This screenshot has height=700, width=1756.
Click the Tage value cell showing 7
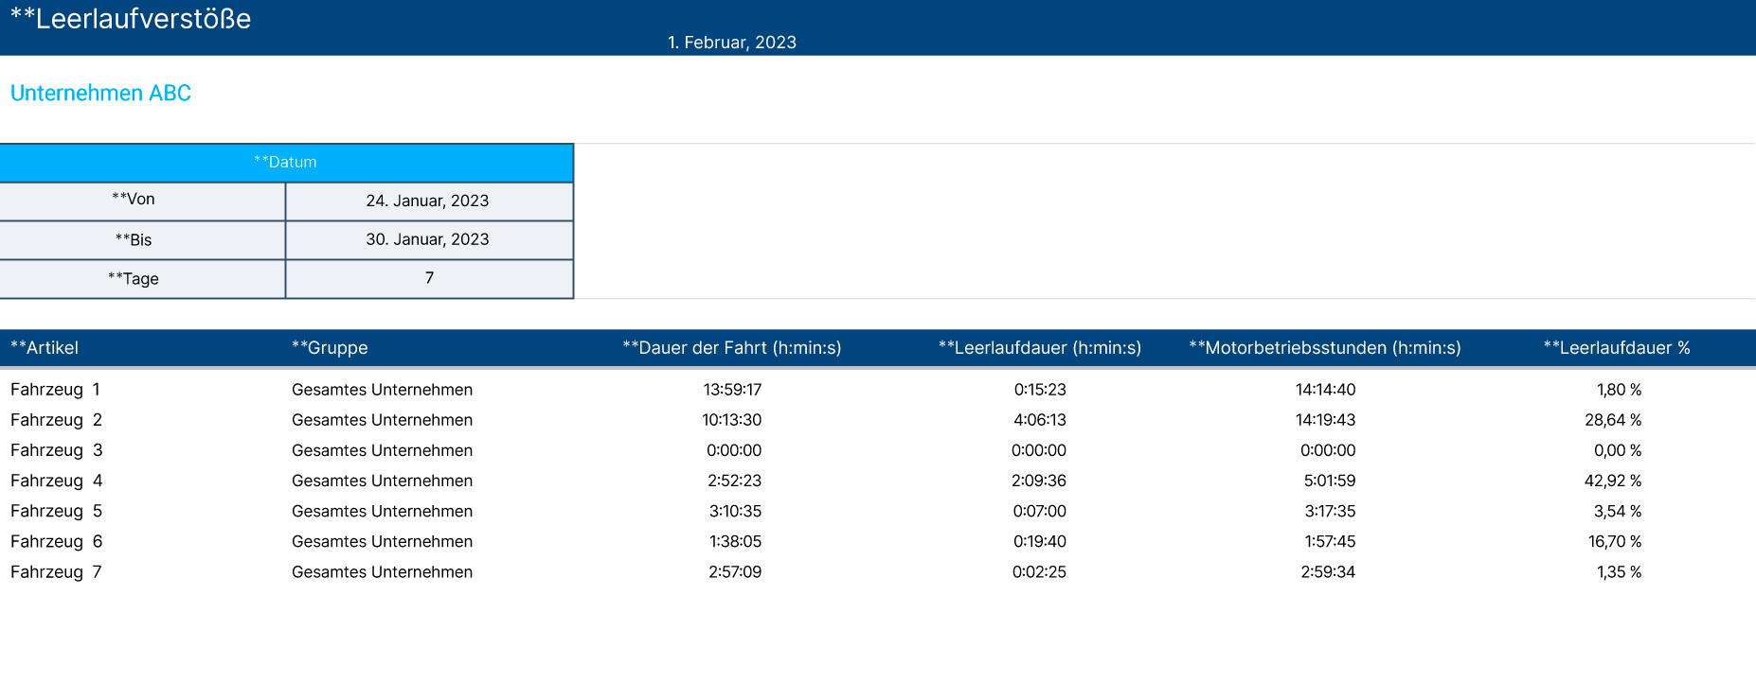coord(429,278)
